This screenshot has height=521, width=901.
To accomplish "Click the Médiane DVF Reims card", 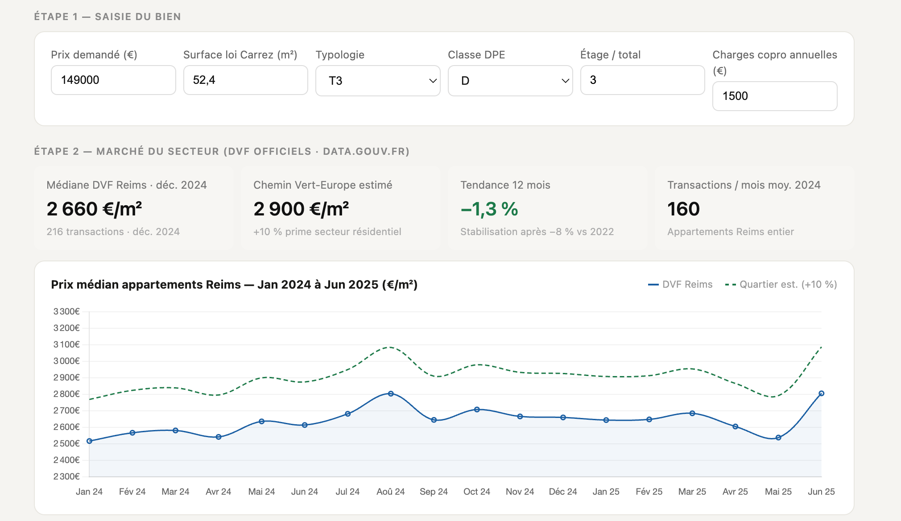I will [x=134, y=207].
